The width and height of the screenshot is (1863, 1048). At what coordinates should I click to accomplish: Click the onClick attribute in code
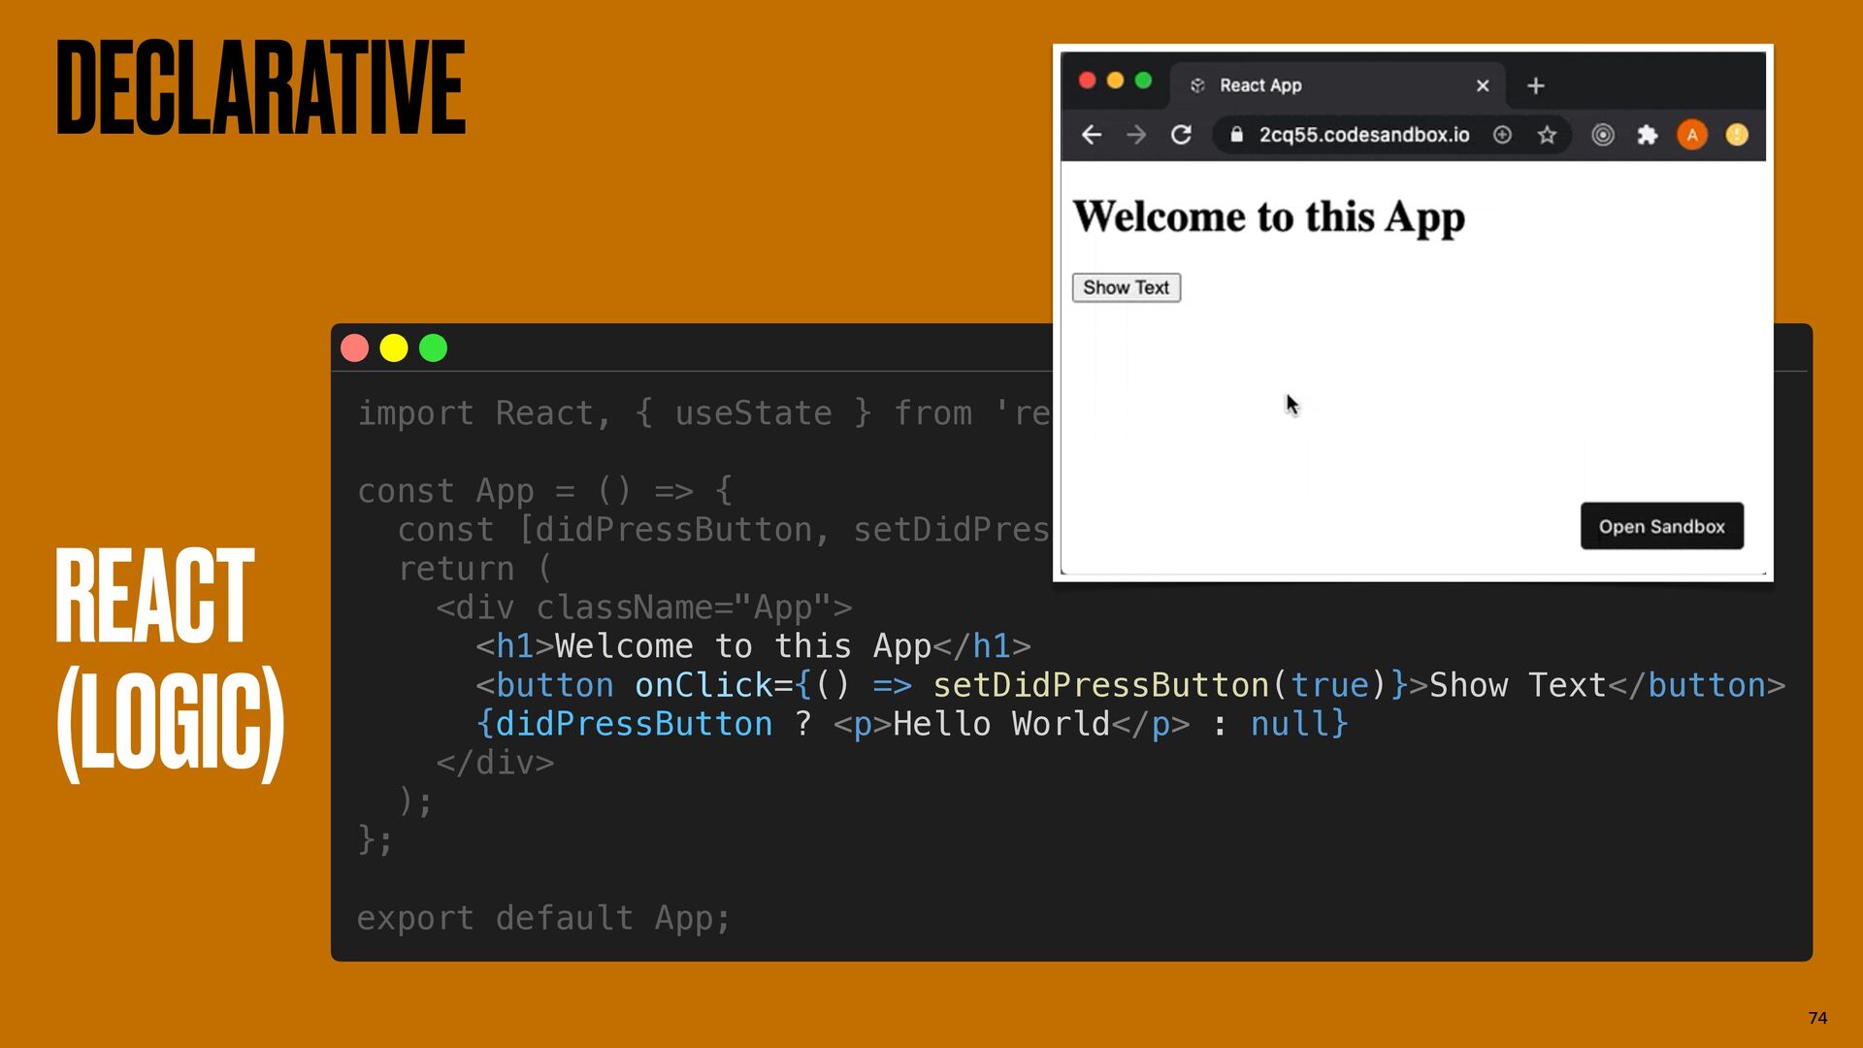click(x=703, y=685)
